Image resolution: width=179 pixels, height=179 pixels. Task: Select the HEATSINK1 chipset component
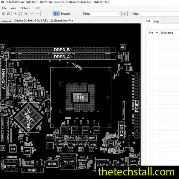click(29, 117)
